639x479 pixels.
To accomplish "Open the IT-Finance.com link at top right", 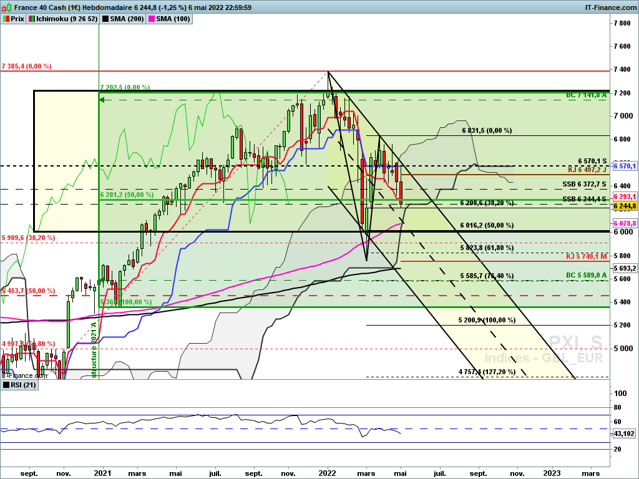I will [610, 7].
